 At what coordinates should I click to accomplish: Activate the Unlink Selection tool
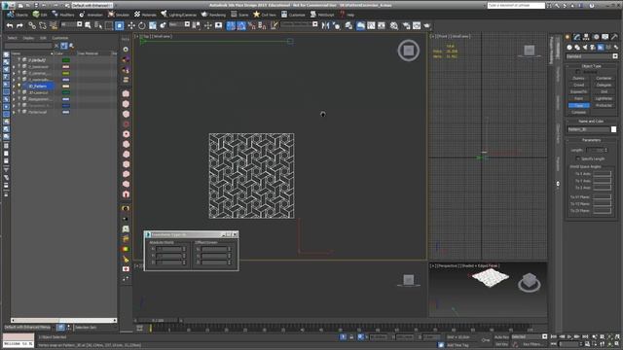(x=42, y=25)
